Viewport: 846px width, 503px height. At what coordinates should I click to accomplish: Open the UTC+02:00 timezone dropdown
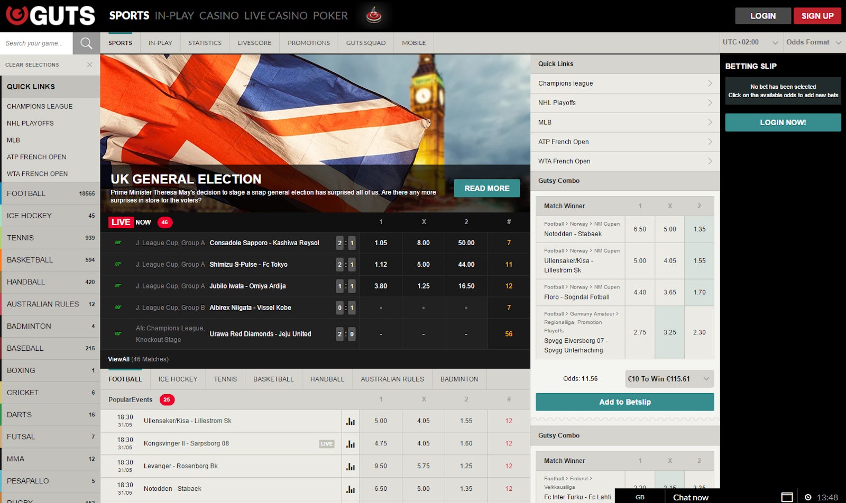pos(750,42)
